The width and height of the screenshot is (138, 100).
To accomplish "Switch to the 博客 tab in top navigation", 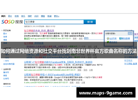I will (x=43, y=16).
